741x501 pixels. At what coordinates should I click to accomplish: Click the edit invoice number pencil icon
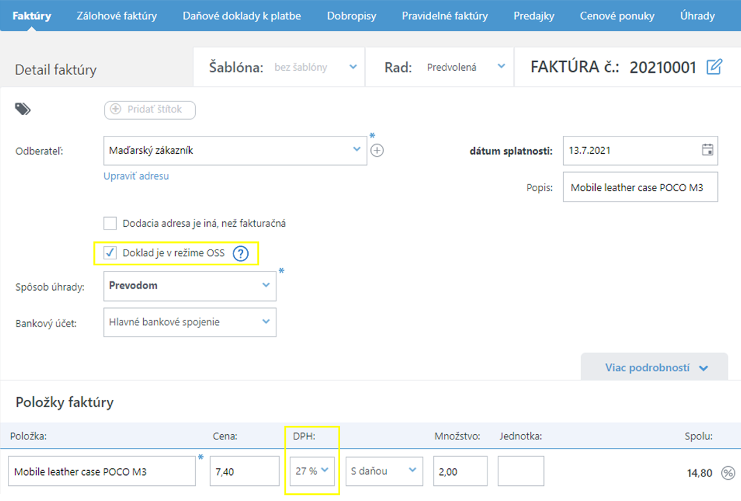pos(713,67)
